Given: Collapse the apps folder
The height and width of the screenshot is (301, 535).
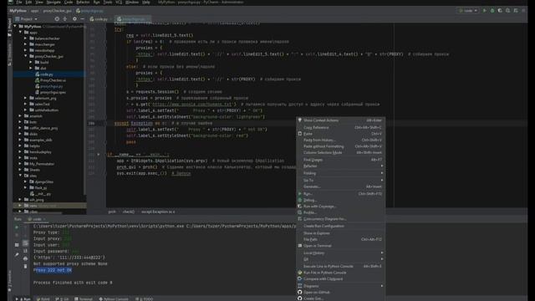Looking at the screenshot, I should [x=20, y=33].
